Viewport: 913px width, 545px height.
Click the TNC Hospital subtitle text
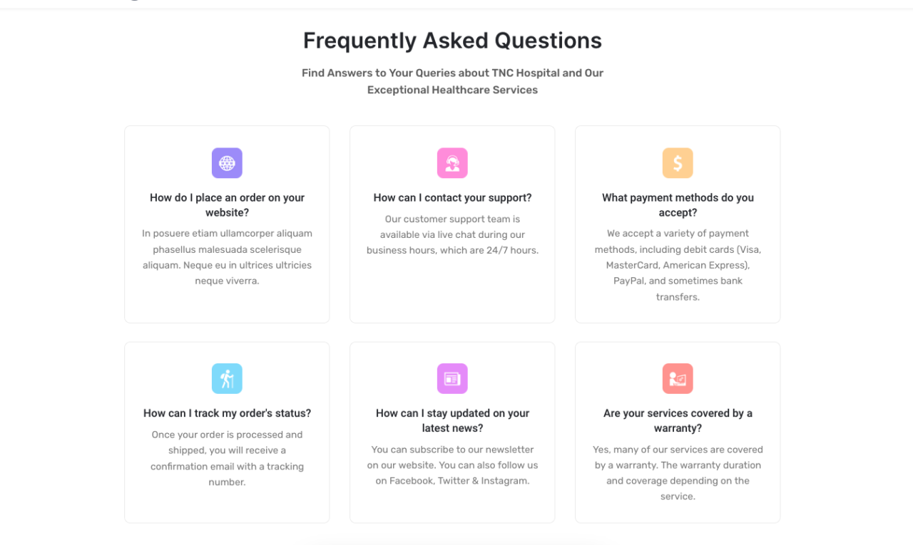tap(452, 81)
